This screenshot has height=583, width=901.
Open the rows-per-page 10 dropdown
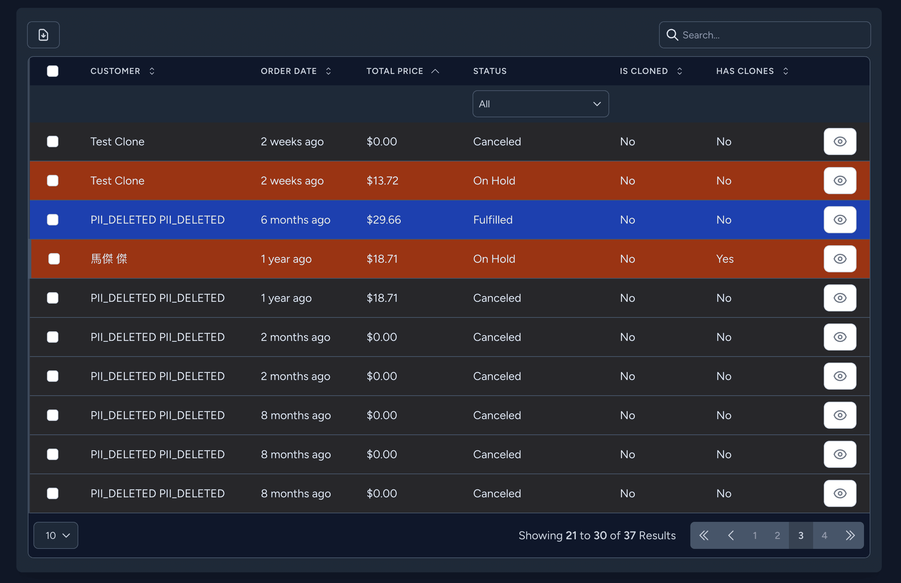[x=55, y=535]
